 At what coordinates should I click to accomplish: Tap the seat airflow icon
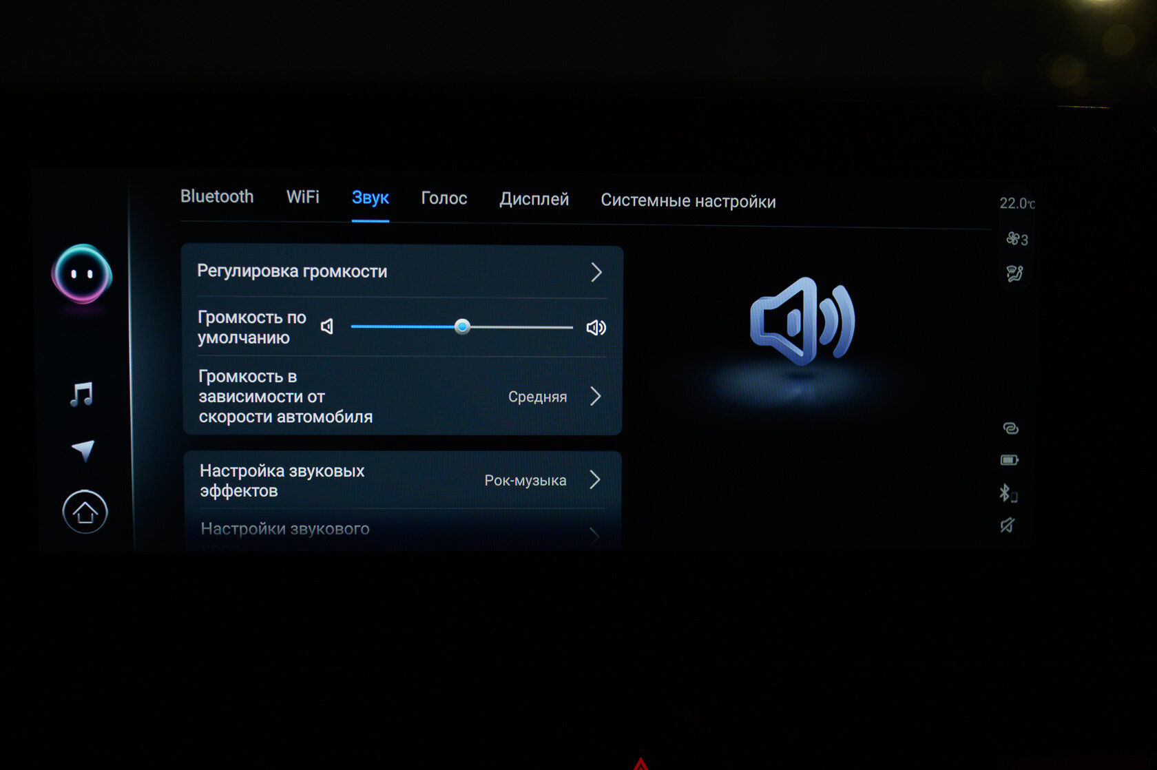pos(1014,273)
